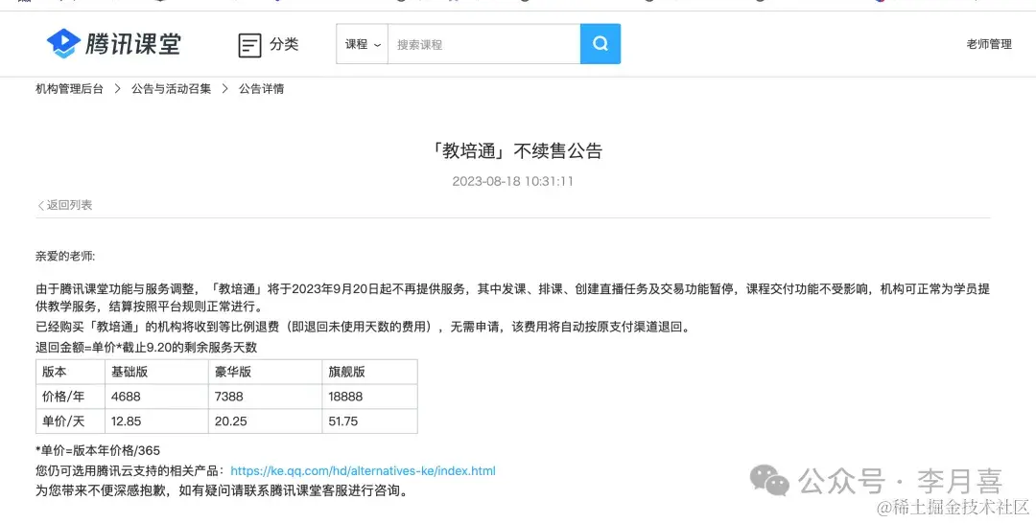
Task: Select the 豪华版 column header
Action: point(265,372)
